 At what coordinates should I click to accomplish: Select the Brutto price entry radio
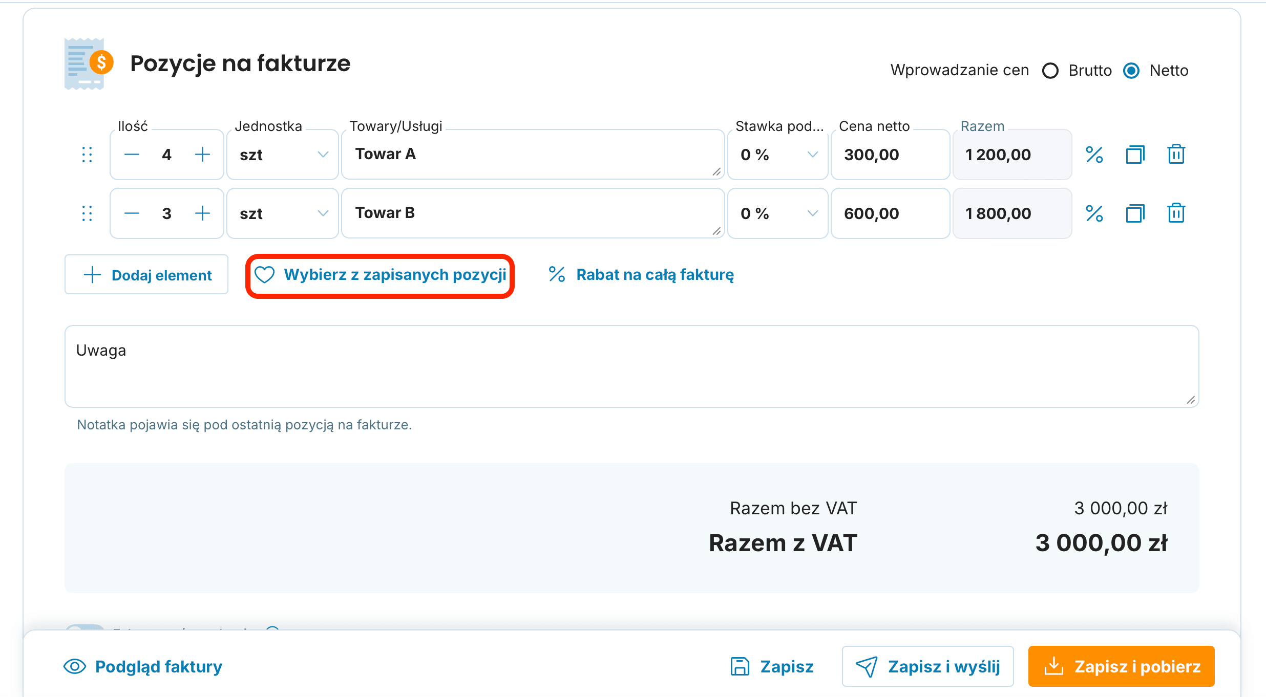1050,71
